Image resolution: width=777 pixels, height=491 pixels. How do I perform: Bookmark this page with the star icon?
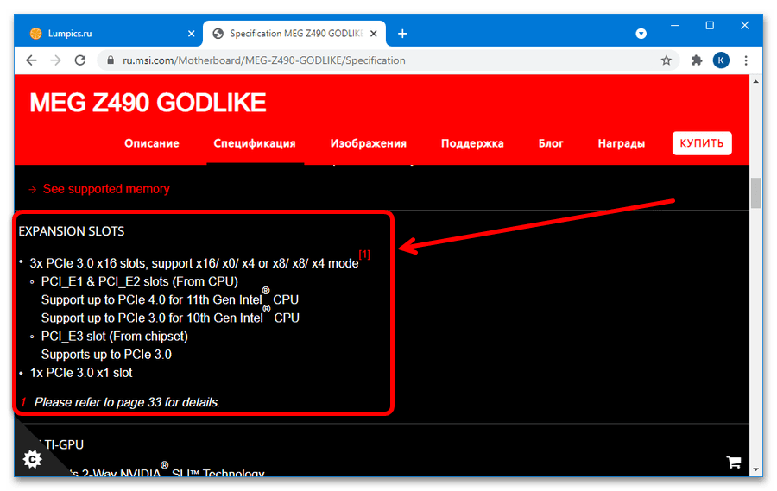(x=666, y=60)
